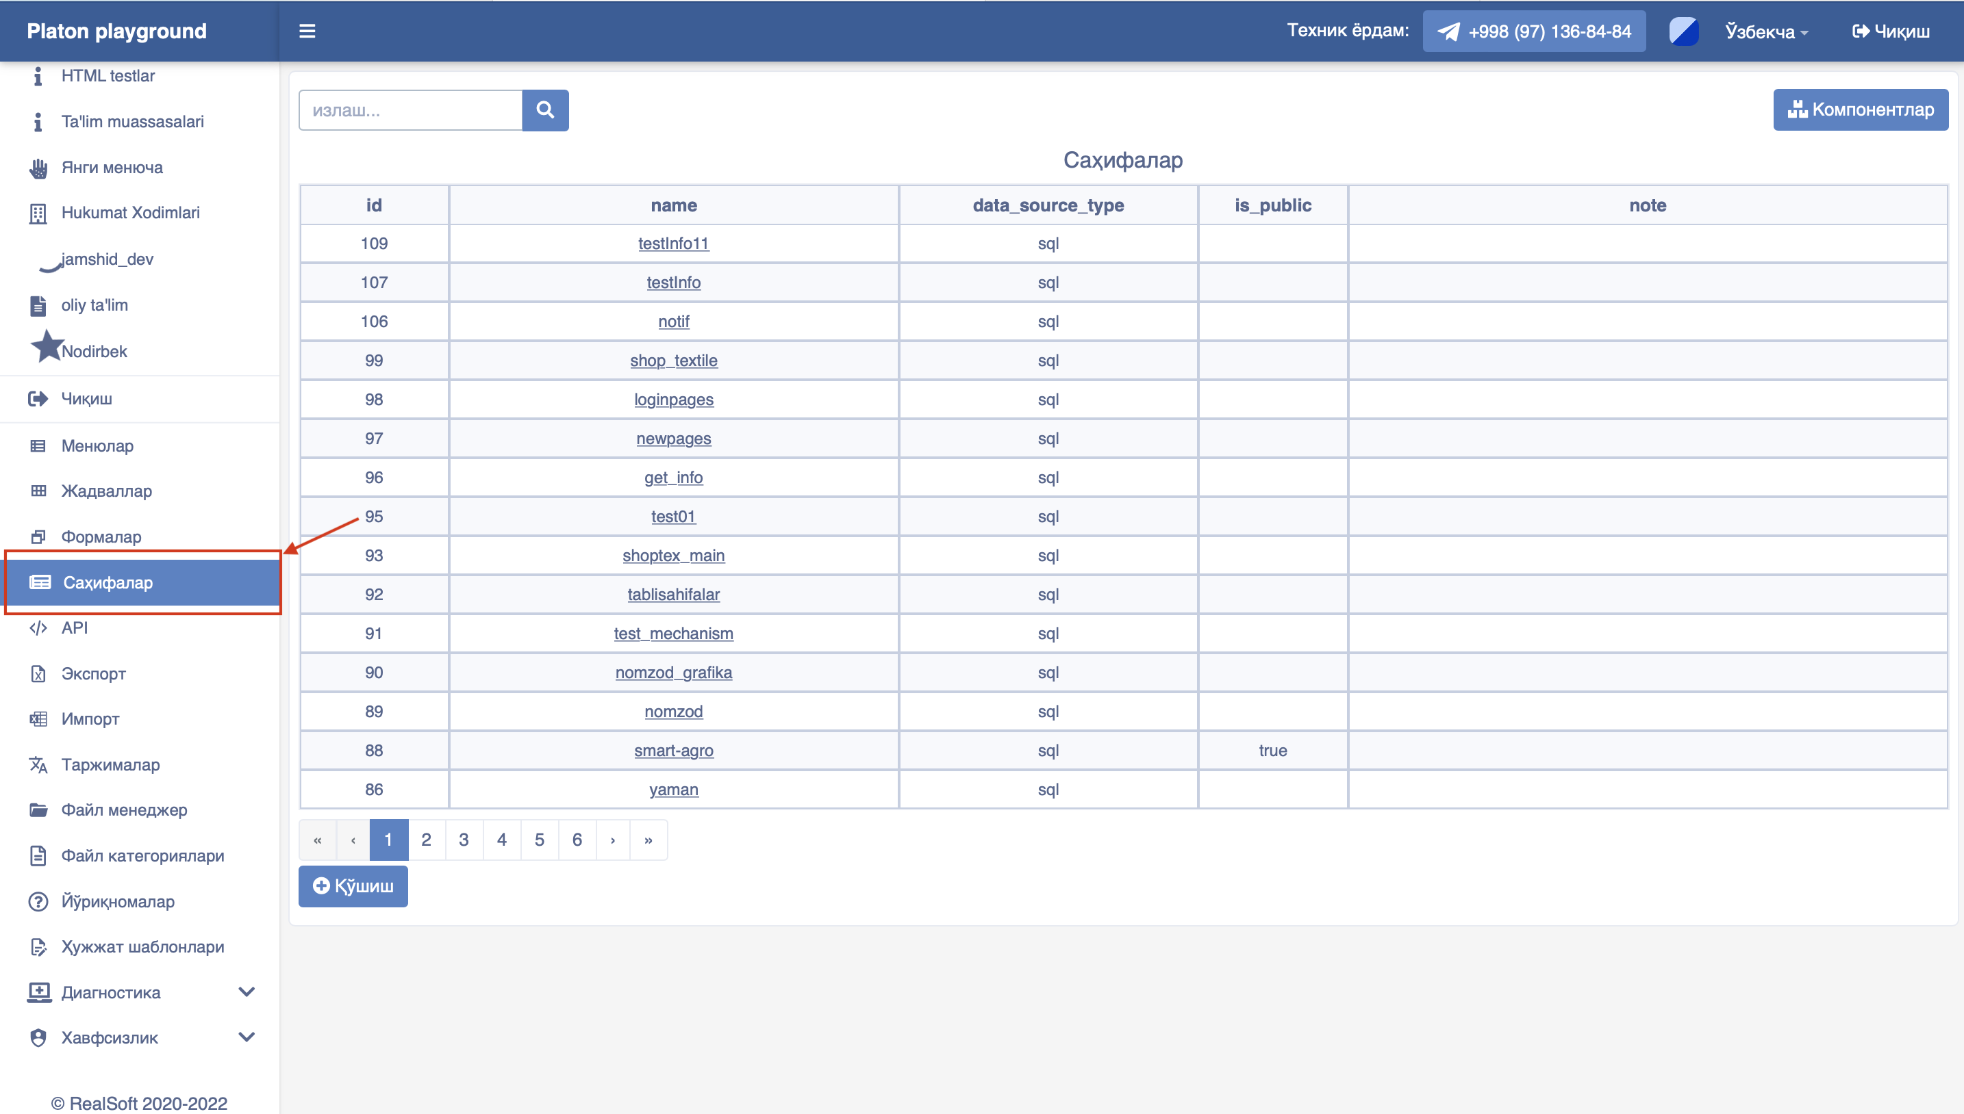Open get_info page link
Image resolution: width=1964 pixels, height=1114 pixels.
(x=673, y=478)
